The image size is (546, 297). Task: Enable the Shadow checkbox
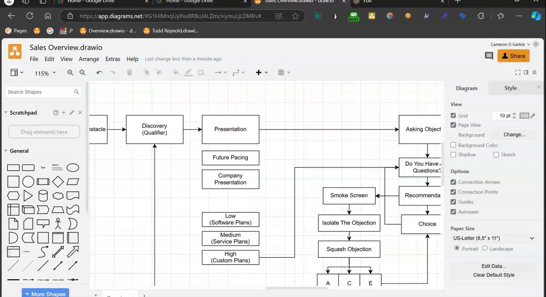click(453, 155)
